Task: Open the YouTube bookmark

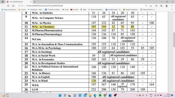Action: pos(74,10)
